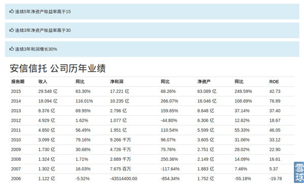The height and width of the screenshot is (187, 304).
Task: Click revenue growth 69.95%
Action: 83,111
